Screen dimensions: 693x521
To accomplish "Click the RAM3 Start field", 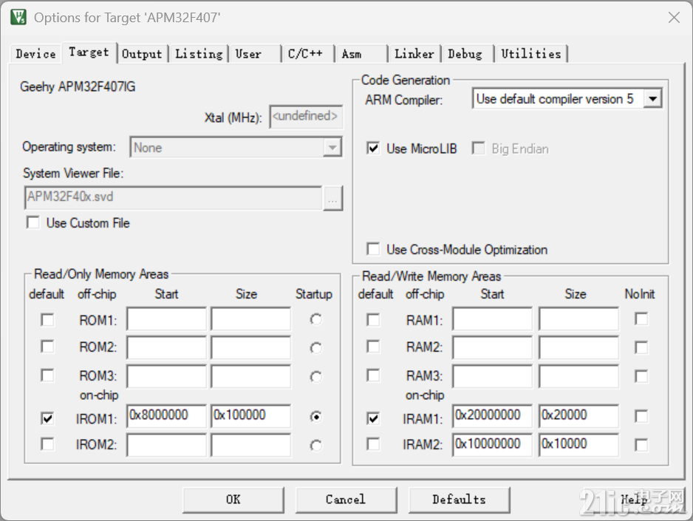I will tap(492, 376).
